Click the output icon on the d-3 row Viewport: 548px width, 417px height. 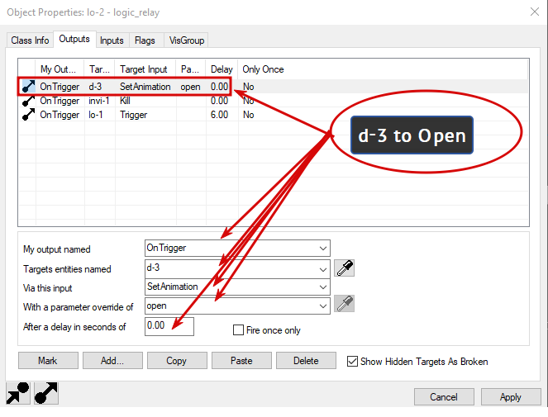[x=28, y=86]
